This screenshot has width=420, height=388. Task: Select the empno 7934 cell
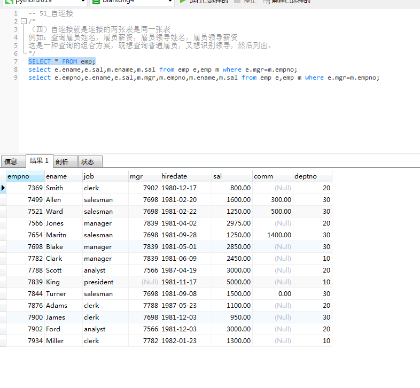pos(25,341)
